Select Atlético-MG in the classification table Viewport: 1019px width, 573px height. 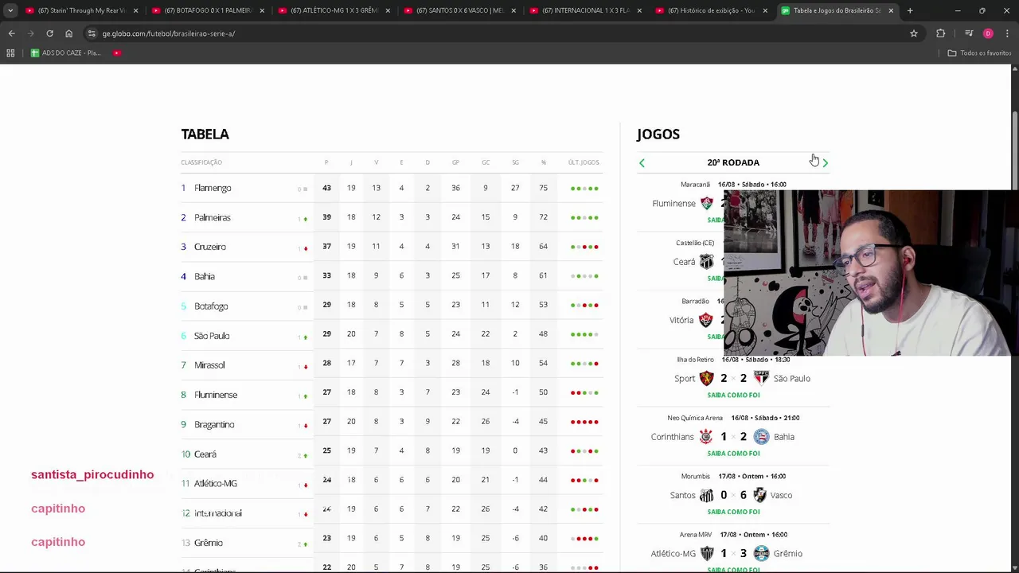[216, 483]
